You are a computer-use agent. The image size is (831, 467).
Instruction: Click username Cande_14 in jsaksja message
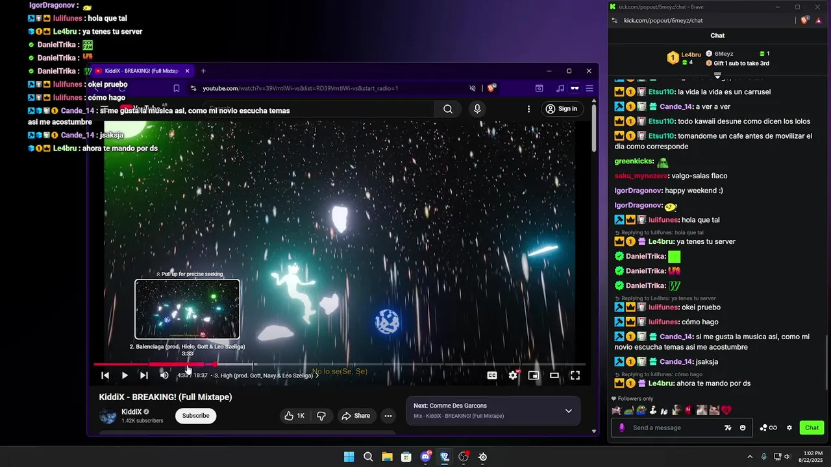point(676,362)
